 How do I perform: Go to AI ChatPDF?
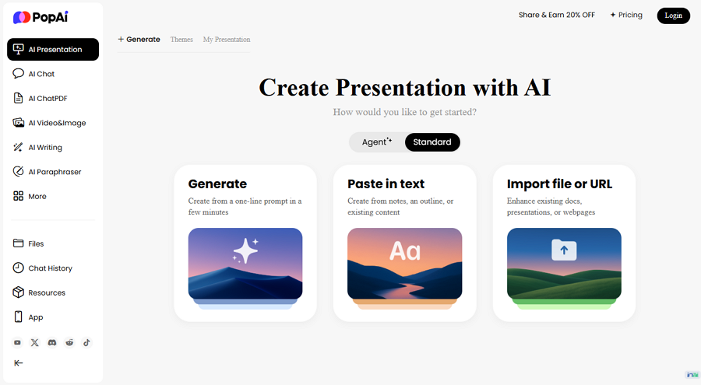point(48,98)
